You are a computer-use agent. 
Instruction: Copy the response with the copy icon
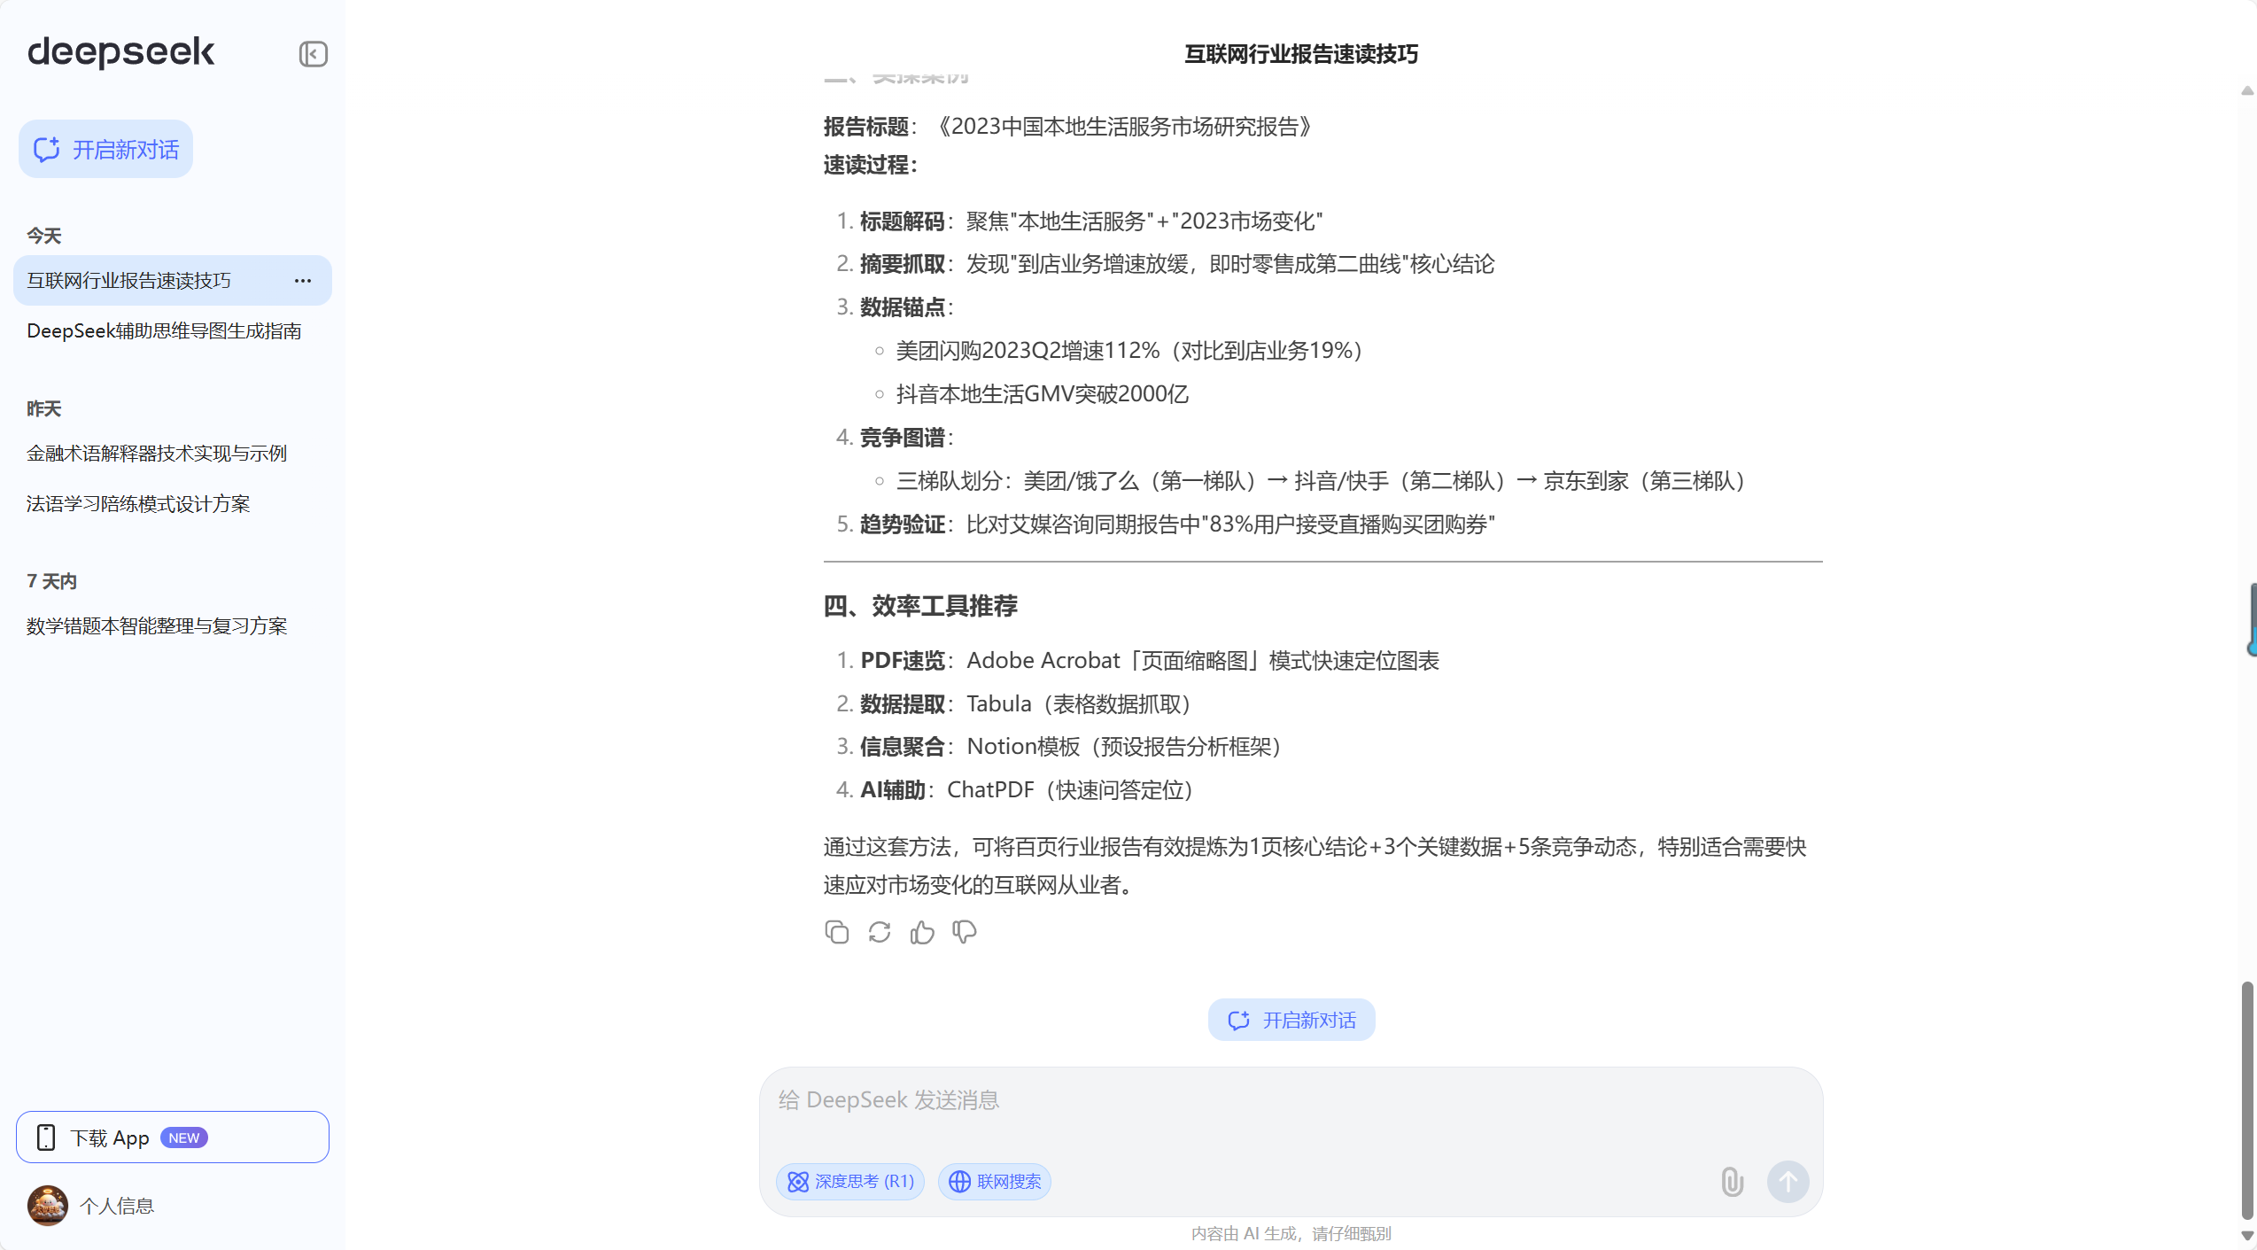point(836,933)
